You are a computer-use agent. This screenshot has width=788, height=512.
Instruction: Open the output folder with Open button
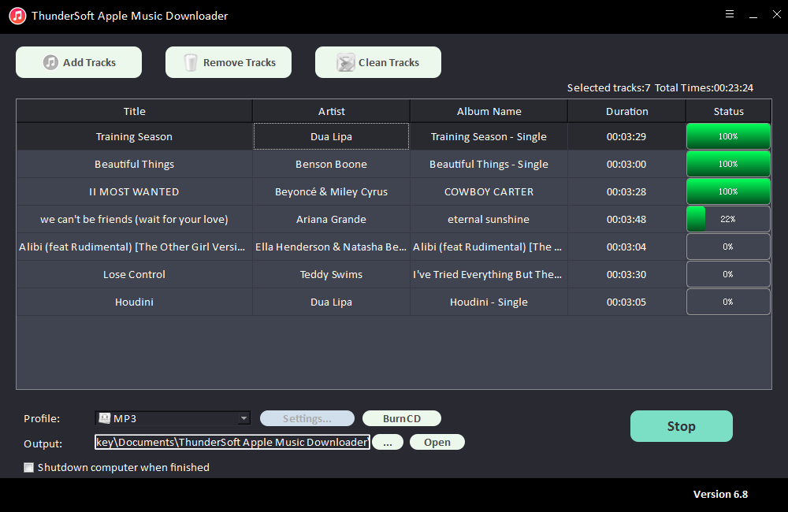[x=437, y=442]
